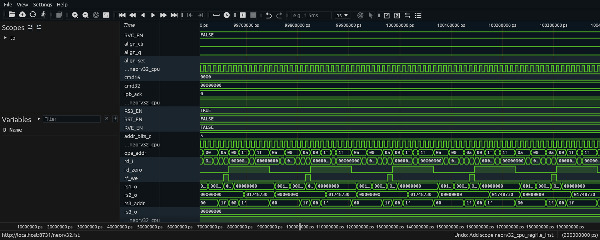Viewport: 600px width, 240px height.
Task: Open the Help menu
Action: [62, 5]
